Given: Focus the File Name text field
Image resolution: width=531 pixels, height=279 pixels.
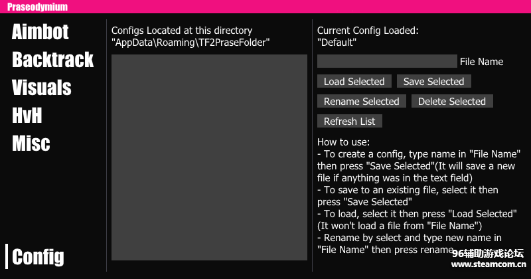Looking at the screenshot, I should [387, 61].
